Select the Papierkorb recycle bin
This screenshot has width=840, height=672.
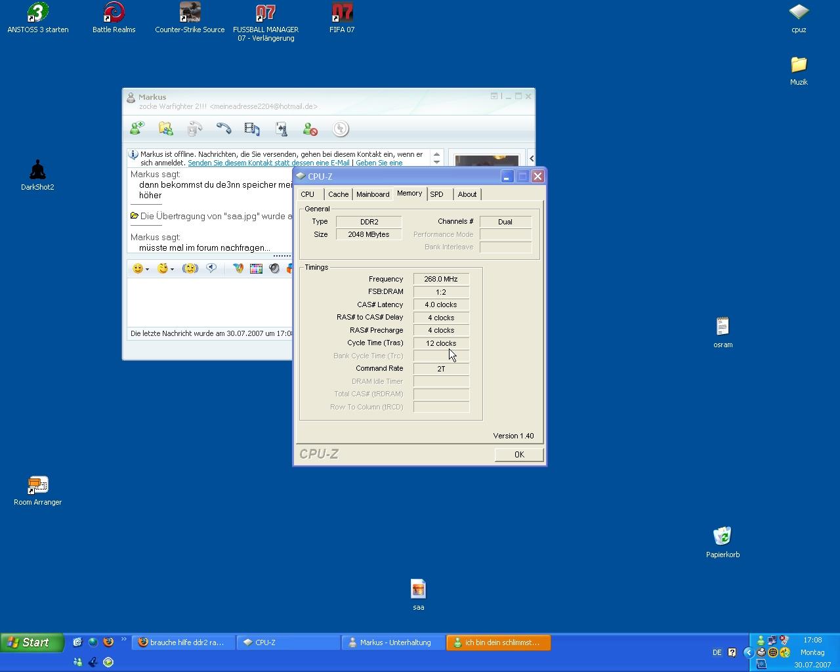coord(723,542)
